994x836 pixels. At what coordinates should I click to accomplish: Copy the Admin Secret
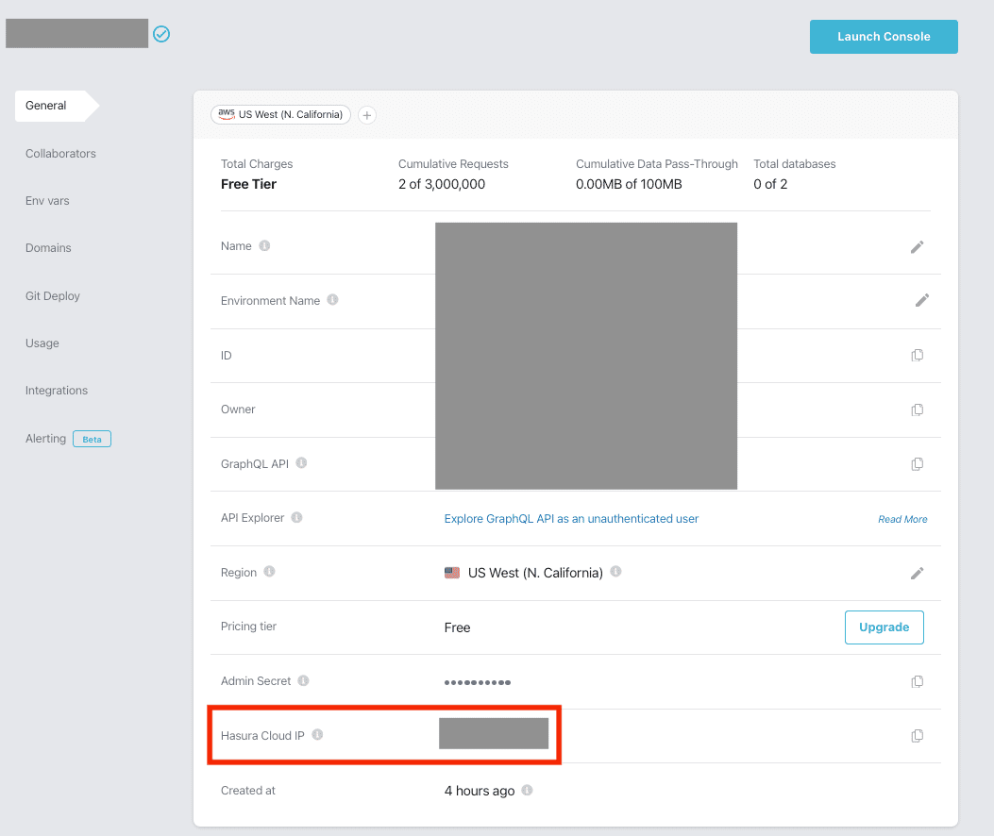tap(917, 681)
